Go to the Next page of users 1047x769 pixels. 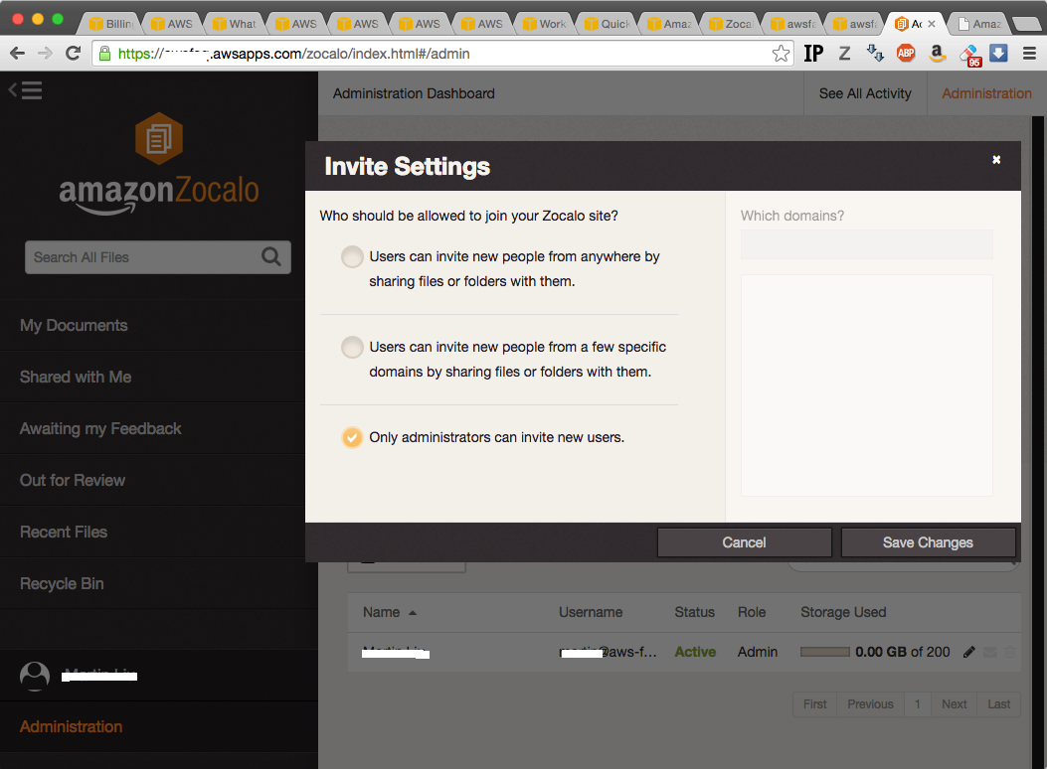point(955,704)
